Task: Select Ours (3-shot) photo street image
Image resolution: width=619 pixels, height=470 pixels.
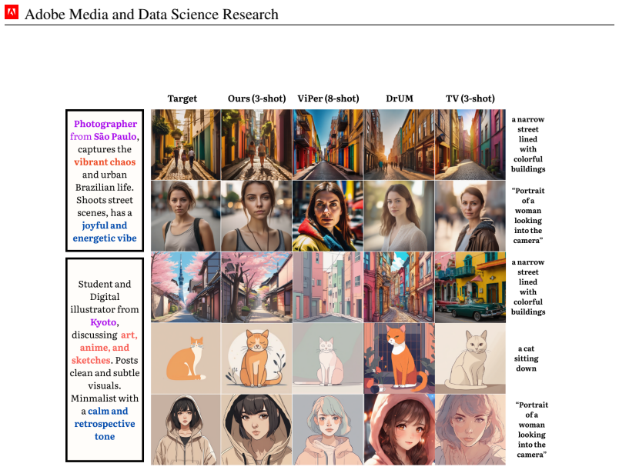Action: coord(256,145)
